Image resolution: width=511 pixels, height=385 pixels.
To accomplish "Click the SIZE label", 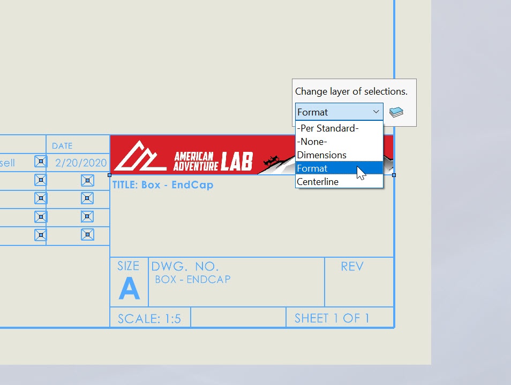I will point(129,266).
